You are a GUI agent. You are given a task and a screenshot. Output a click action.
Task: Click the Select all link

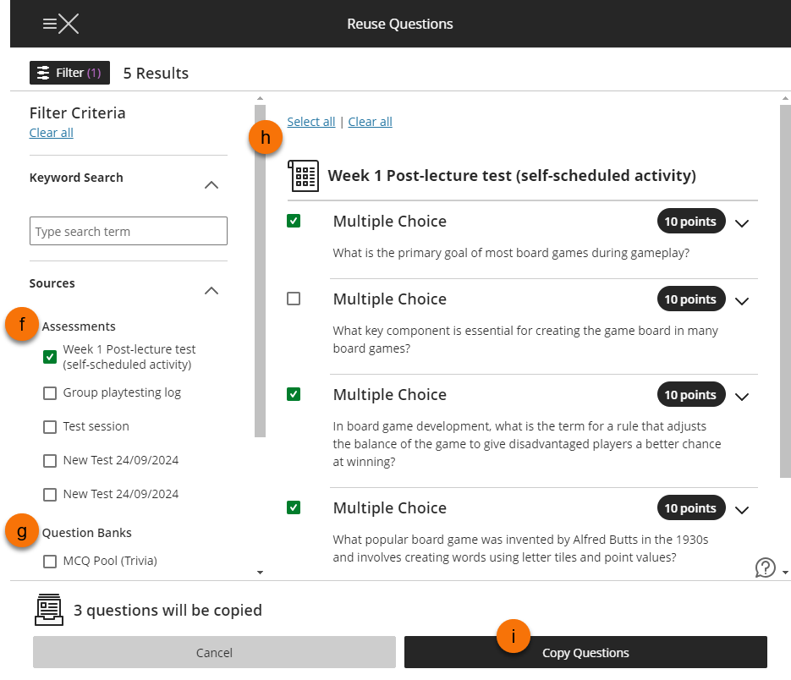pos(310,122)
